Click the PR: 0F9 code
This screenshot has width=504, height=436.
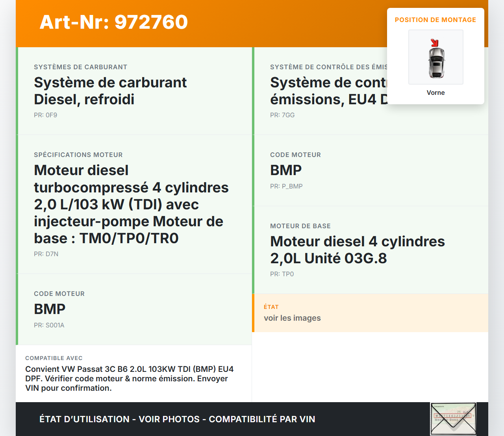[x=46, y=115]
